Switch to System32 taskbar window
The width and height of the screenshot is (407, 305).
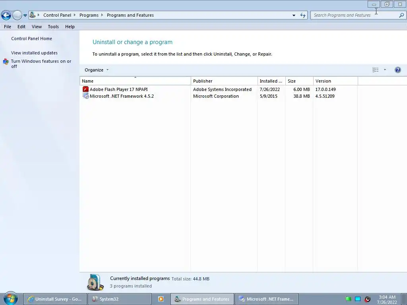pyautogui.click(x=119, y=299)
